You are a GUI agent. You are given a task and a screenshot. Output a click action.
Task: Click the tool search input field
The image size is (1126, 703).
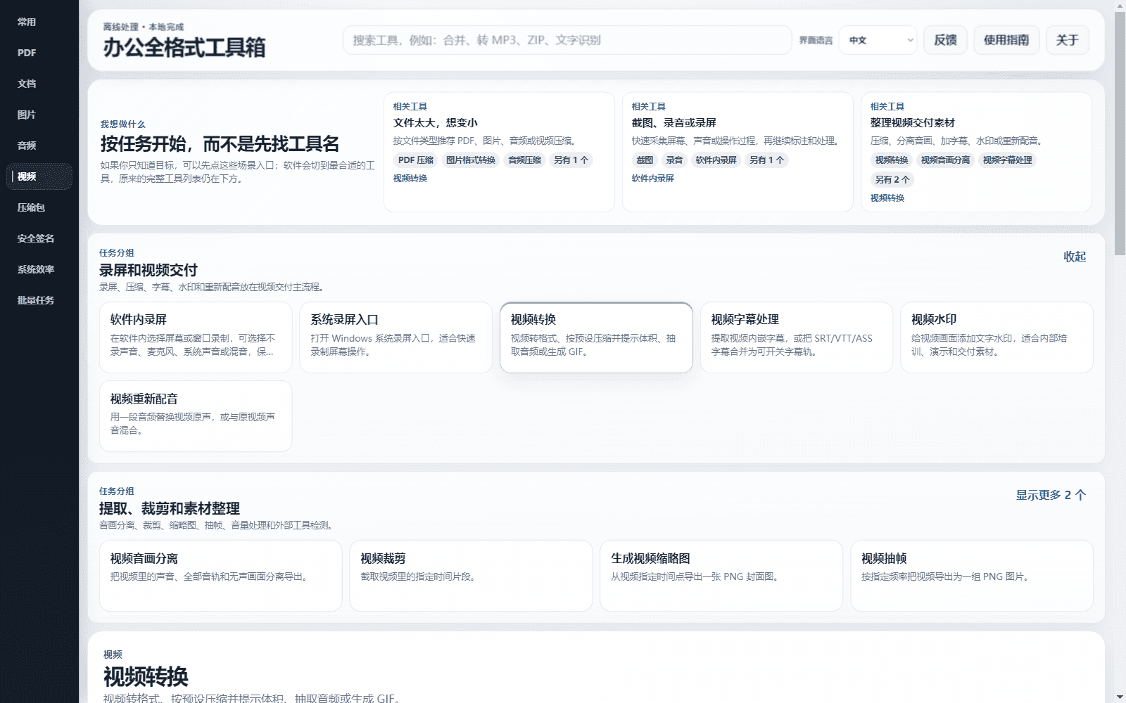(567, 40)
